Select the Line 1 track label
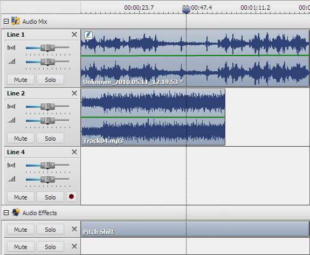Viewport: 310px width, 255px height. [16, 35]
